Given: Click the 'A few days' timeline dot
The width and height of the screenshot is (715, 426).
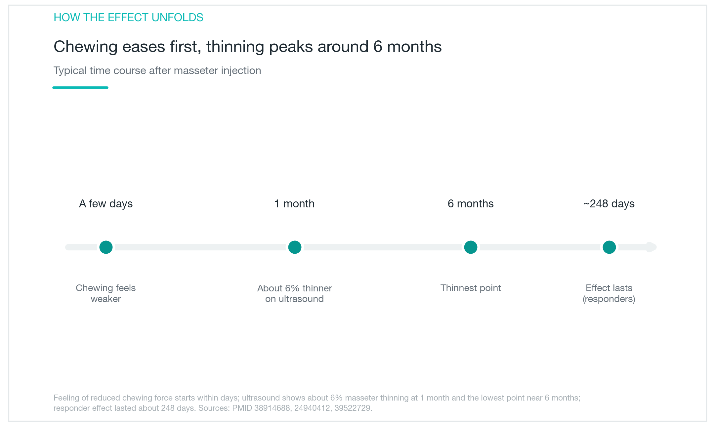Looking at the screenshot, I should [x=106, y=247].
